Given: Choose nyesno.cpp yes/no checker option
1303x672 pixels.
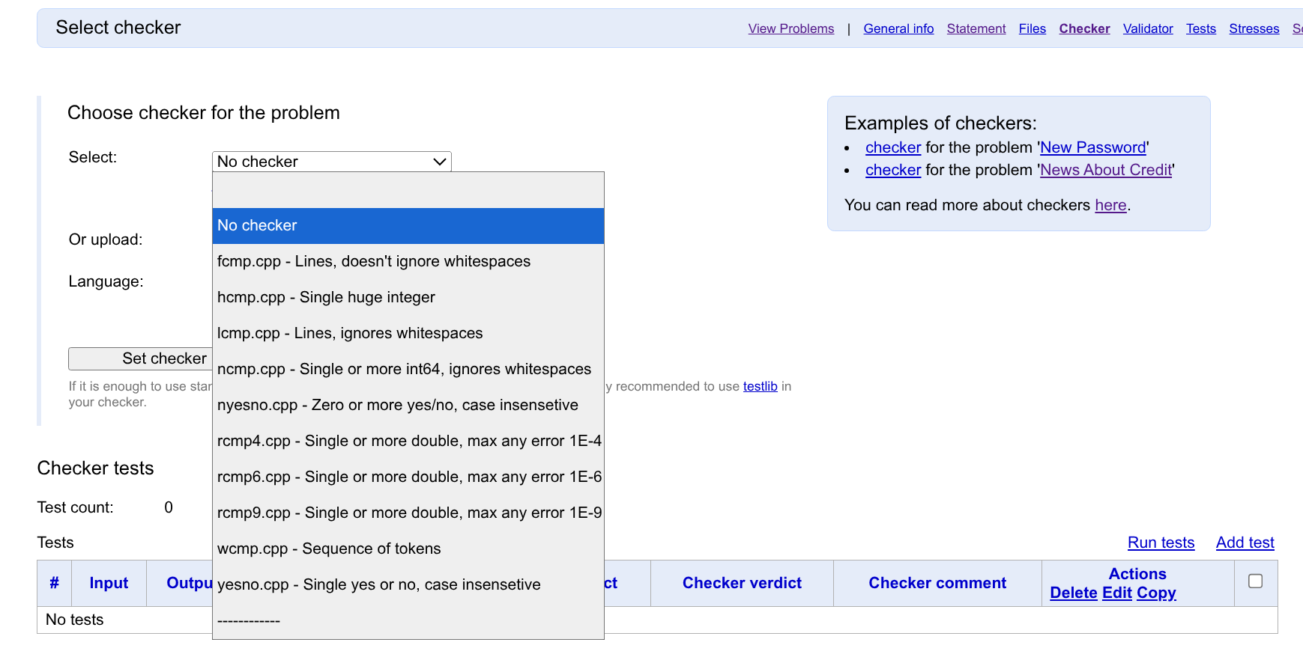Looking at the screenshot, I should pos(397,405).
